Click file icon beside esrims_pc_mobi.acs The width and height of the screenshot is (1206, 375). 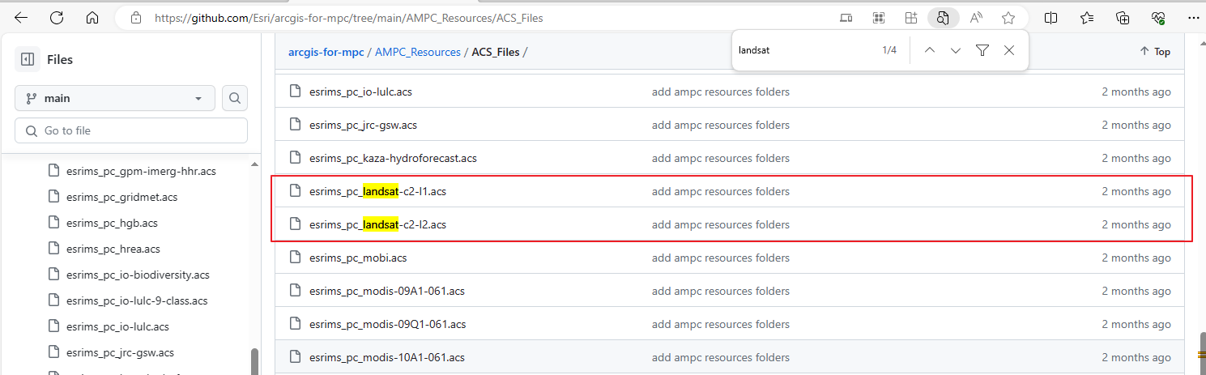295,258
